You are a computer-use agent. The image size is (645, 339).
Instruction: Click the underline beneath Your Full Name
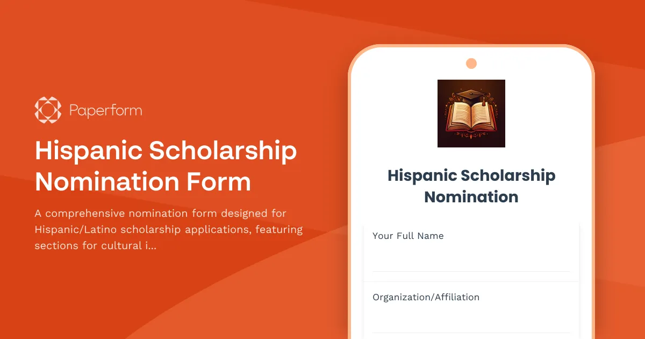pyautogui.click(x=471, y=271)
